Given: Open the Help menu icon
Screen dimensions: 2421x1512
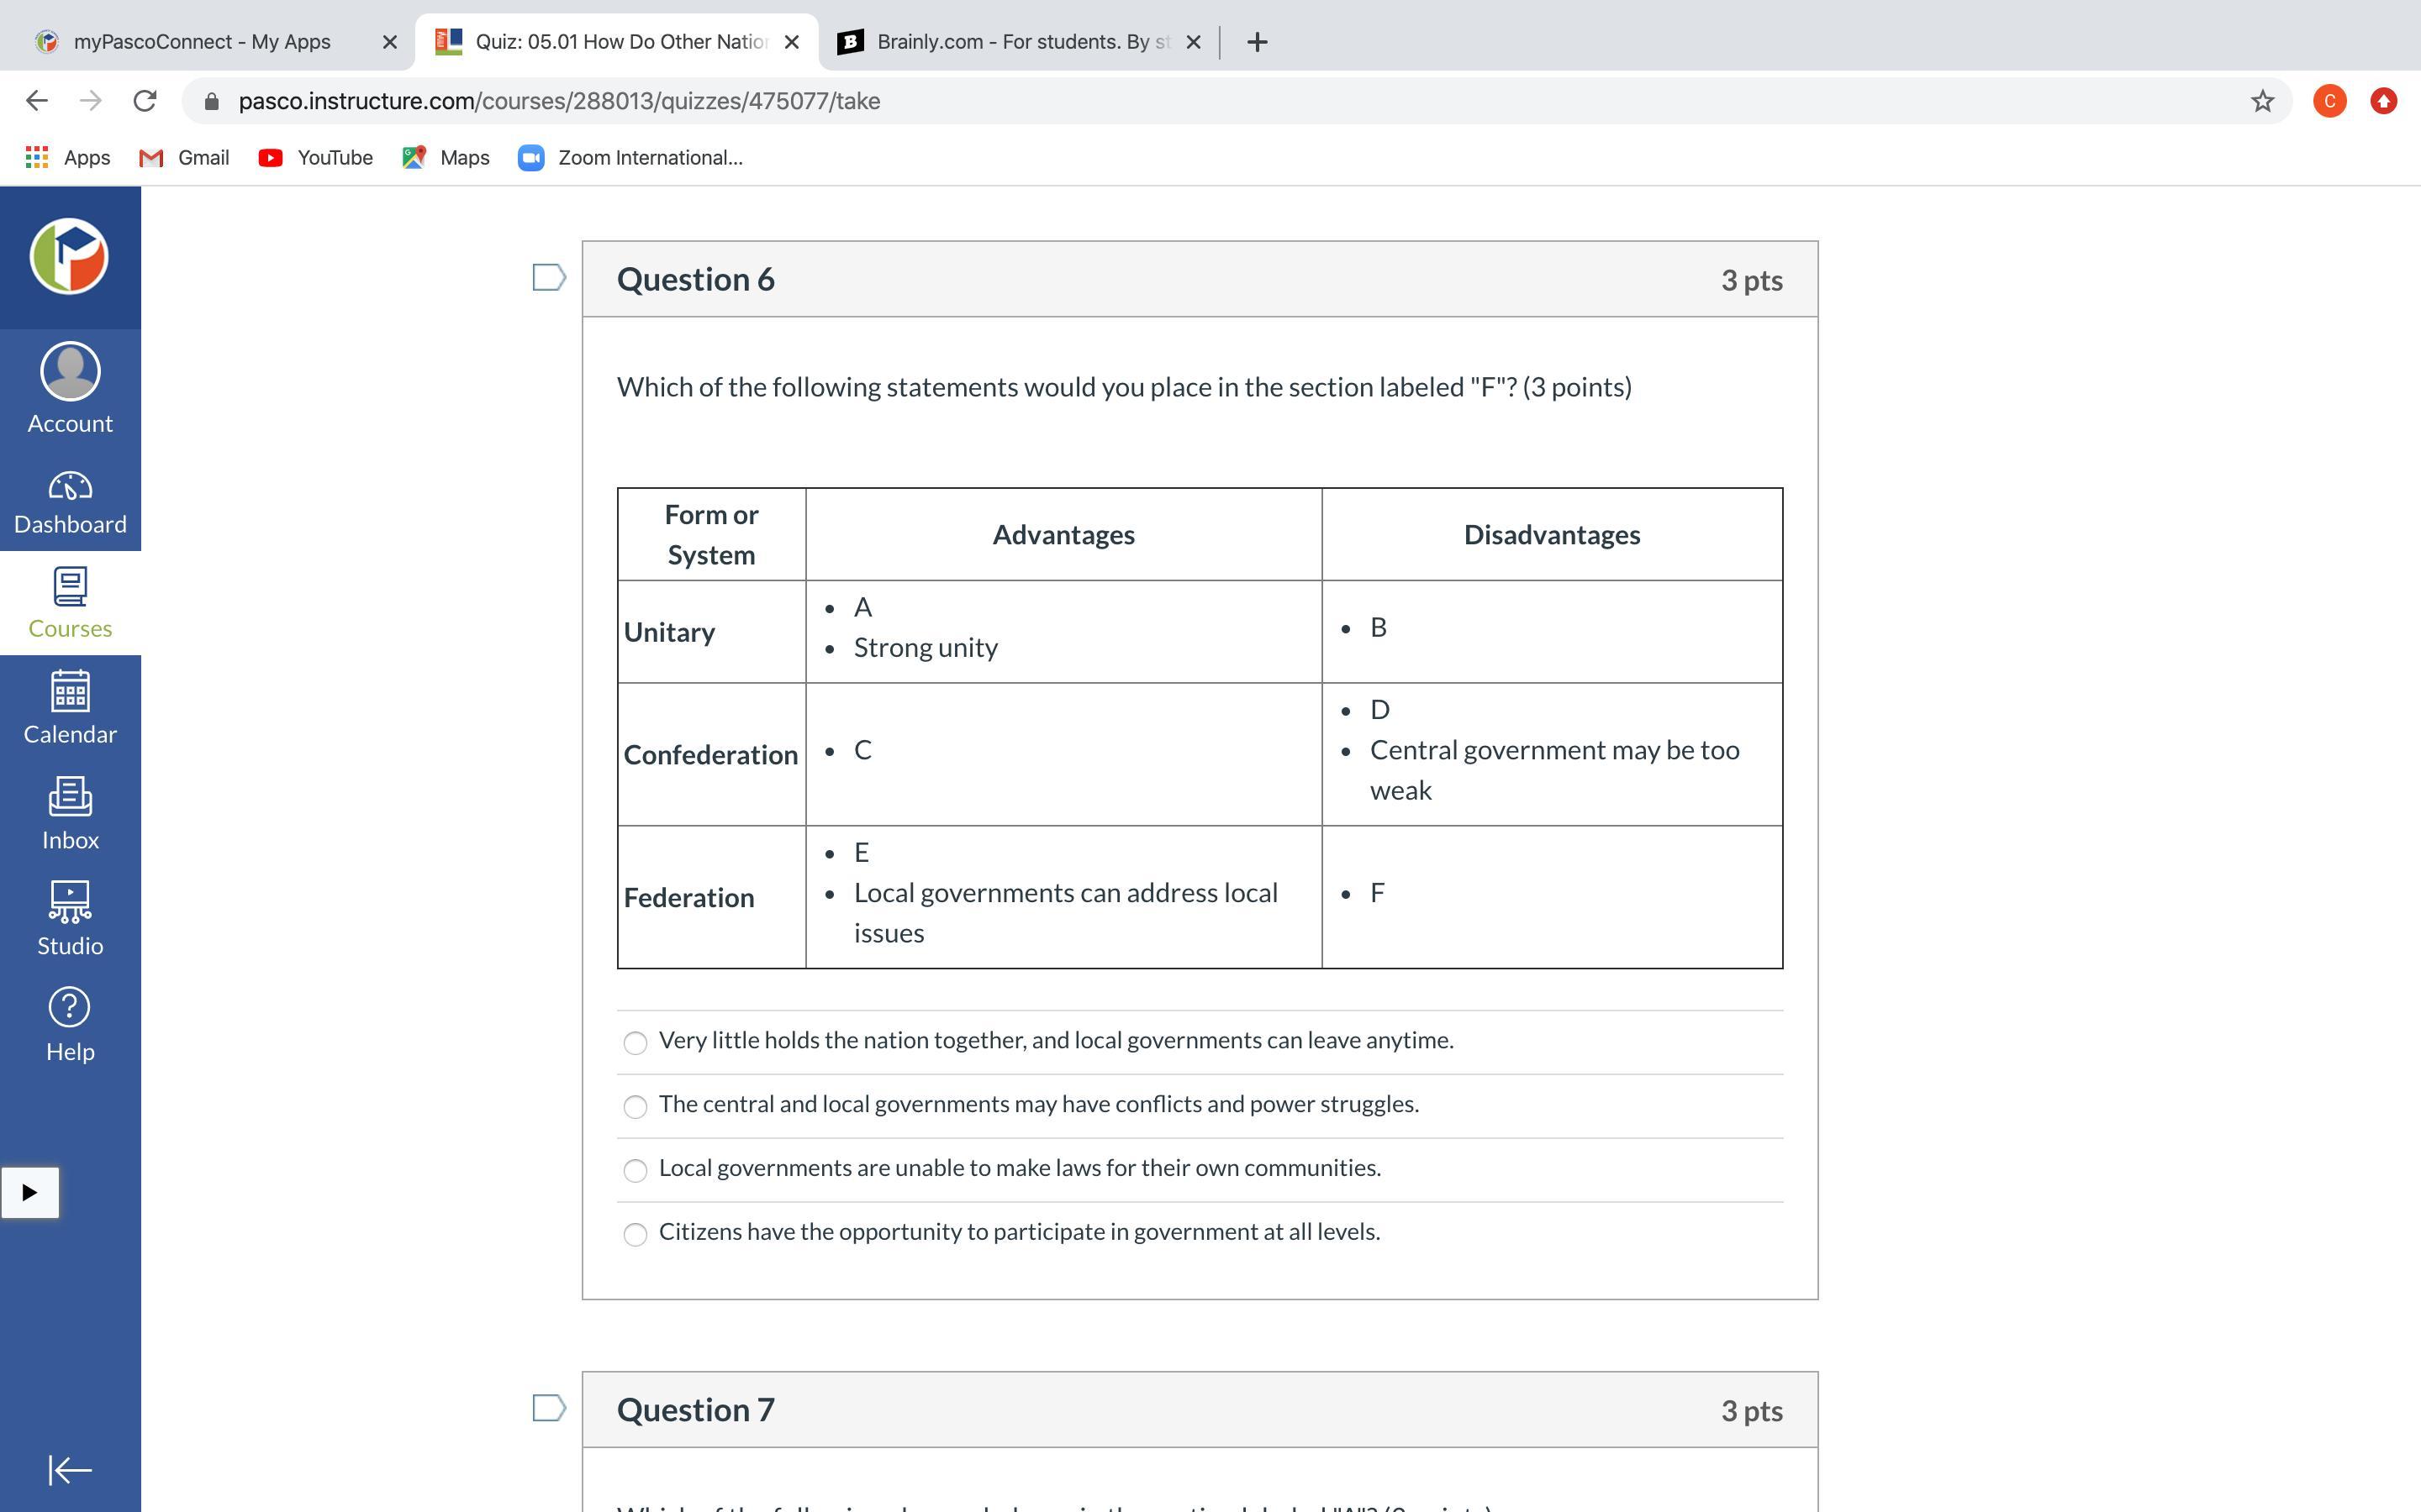Looking at the screenshot, I should pyautogui.click(x=70, y=1025).
